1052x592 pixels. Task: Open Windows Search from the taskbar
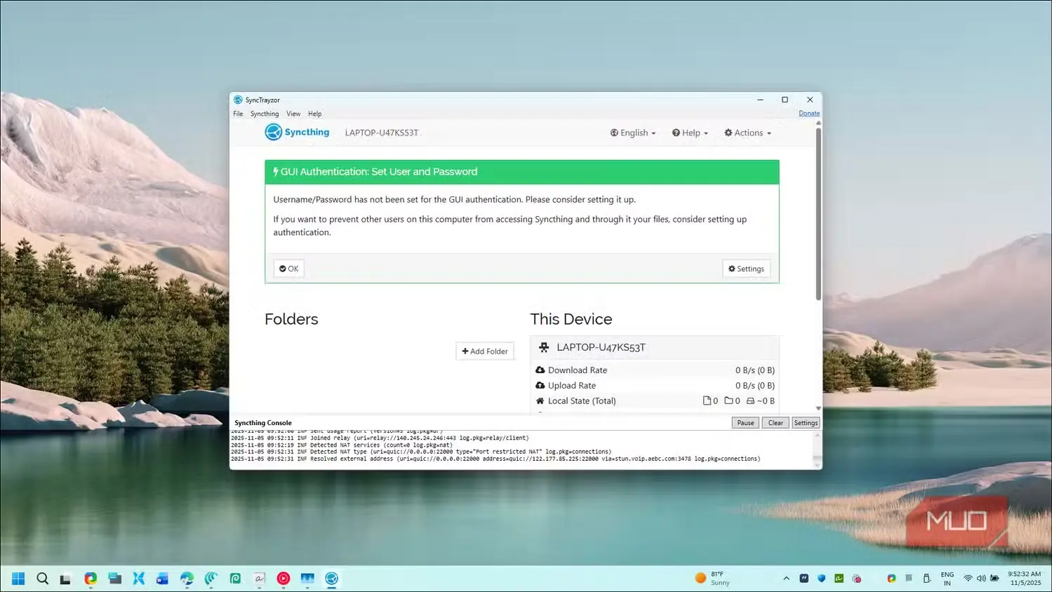click(x=43, y=579)
